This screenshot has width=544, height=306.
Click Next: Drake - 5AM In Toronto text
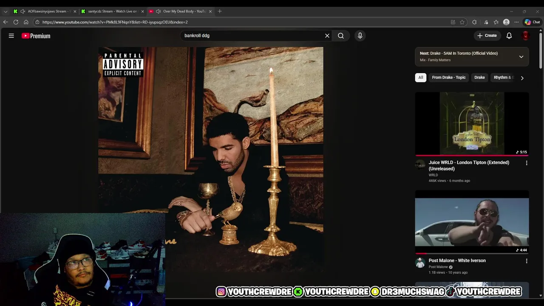tap(459, 53)
